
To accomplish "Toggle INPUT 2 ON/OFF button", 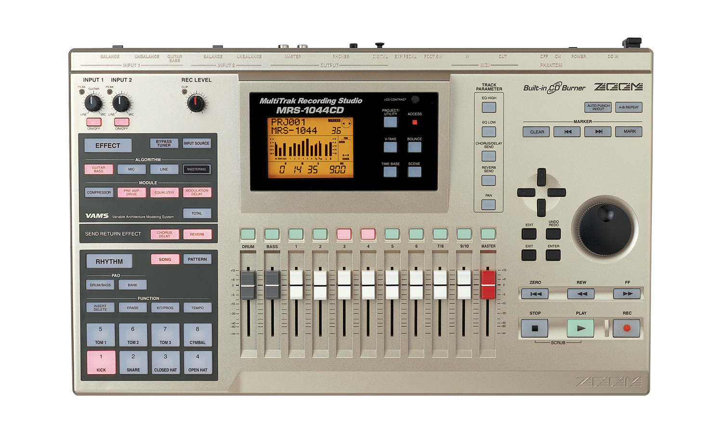I will tap(122, 122).
